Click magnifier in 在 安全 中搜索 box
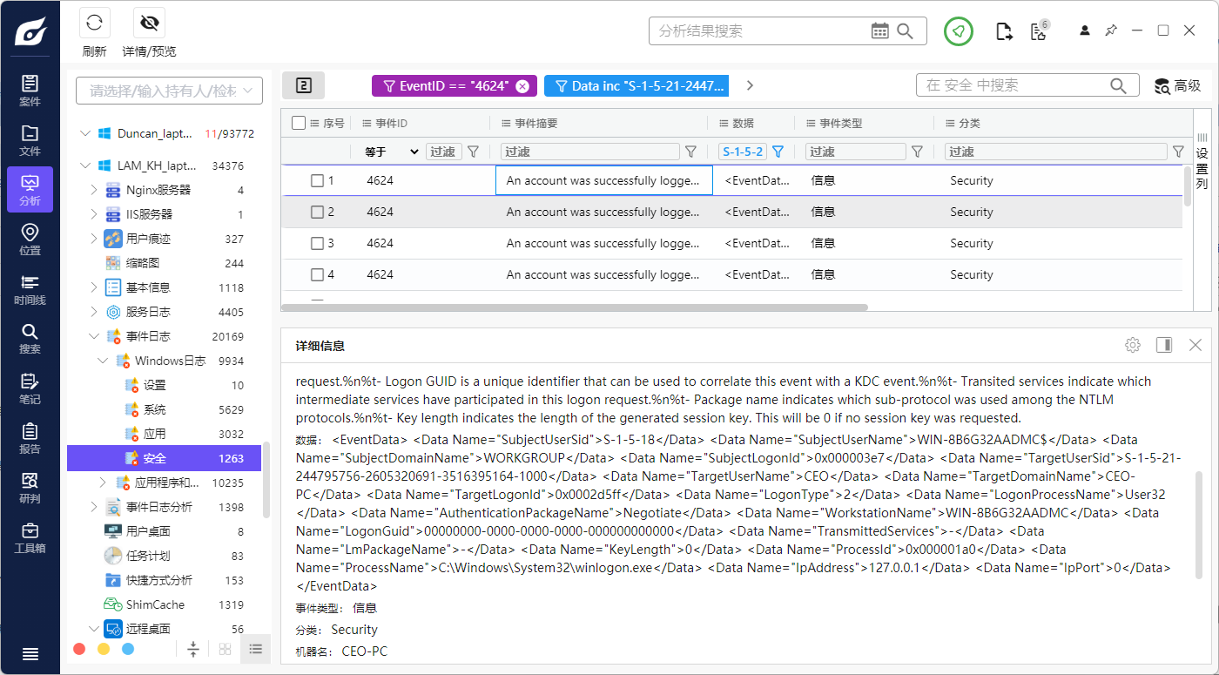This screenshot has height=675, width=1219. pyautogui.click(x=1118, y=85)
